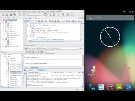Screen dimensions: 135x101
Task: Open the Edit menu
Action: pos(5,11)
